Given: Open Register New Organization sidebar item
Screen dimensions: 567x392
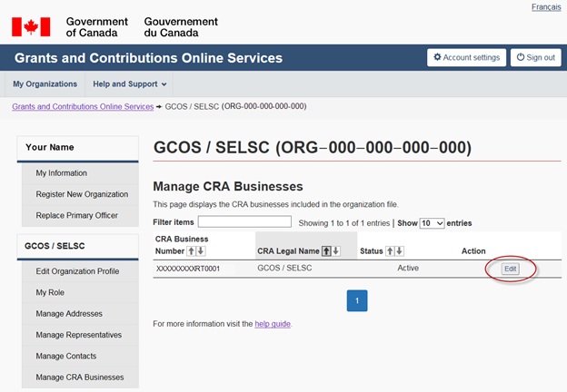Looking at the screenshot, I should [82, 193].
